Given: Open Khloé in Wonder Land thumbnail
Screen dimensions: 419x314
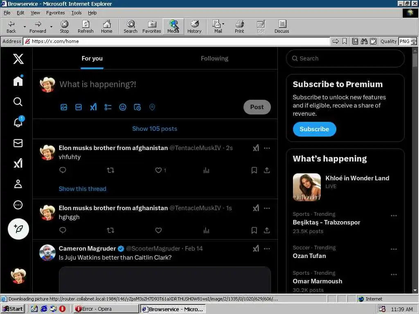Looking at the screenshot, I should pyautogui.click(x=307, y=187).
